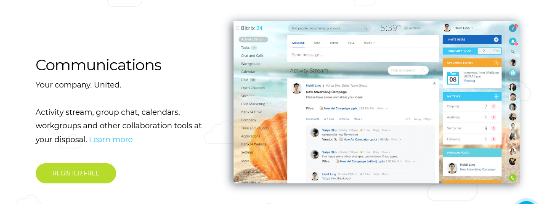This screenshot has height=204, width=555.
Task: Click search magnifier in right contacts sidebar
Action: (513, 52)
